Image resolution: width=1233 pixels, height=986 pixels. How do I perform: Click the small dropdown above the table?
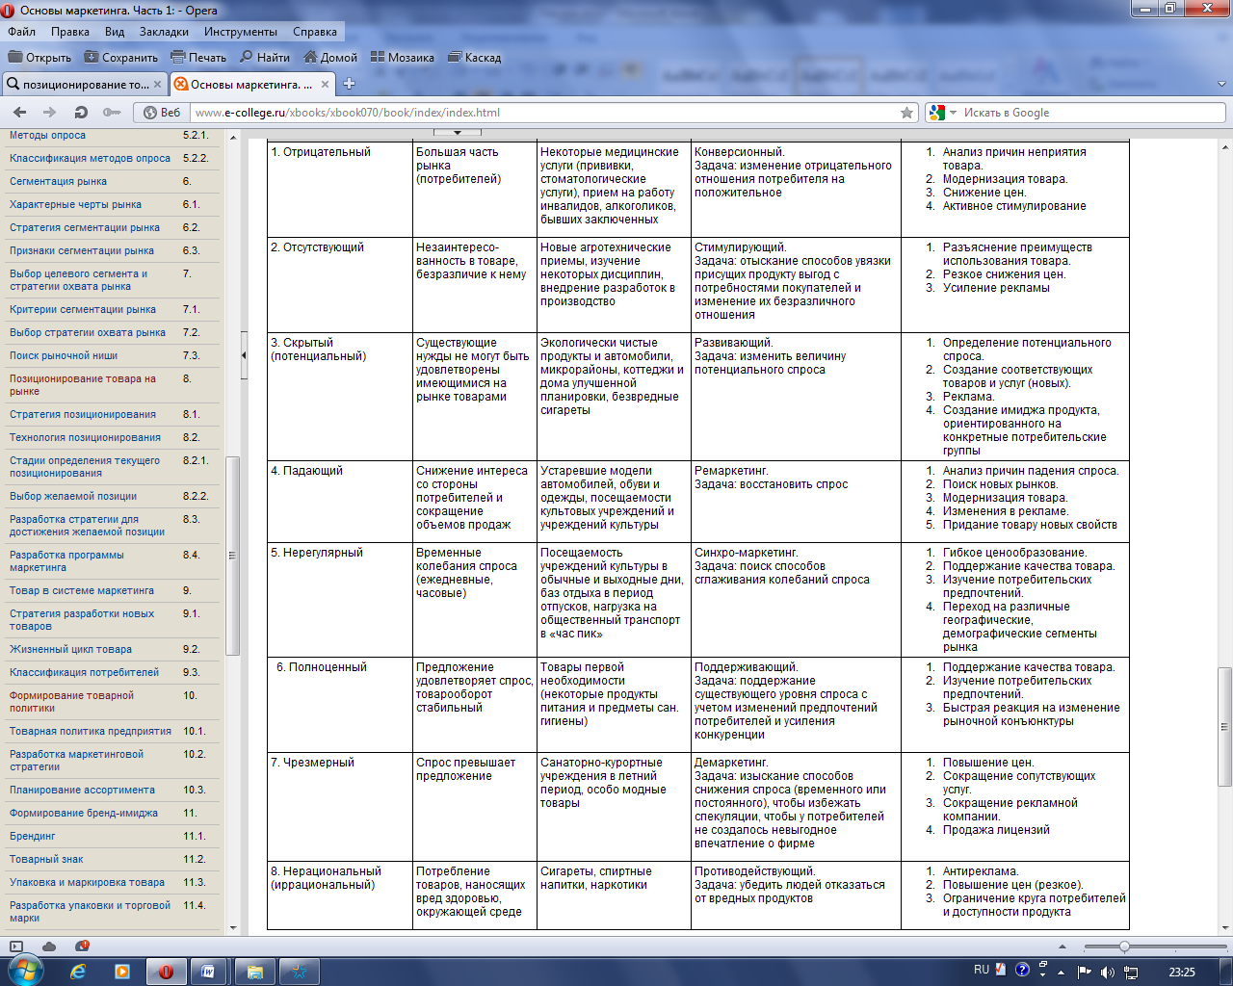pos(458,132)
